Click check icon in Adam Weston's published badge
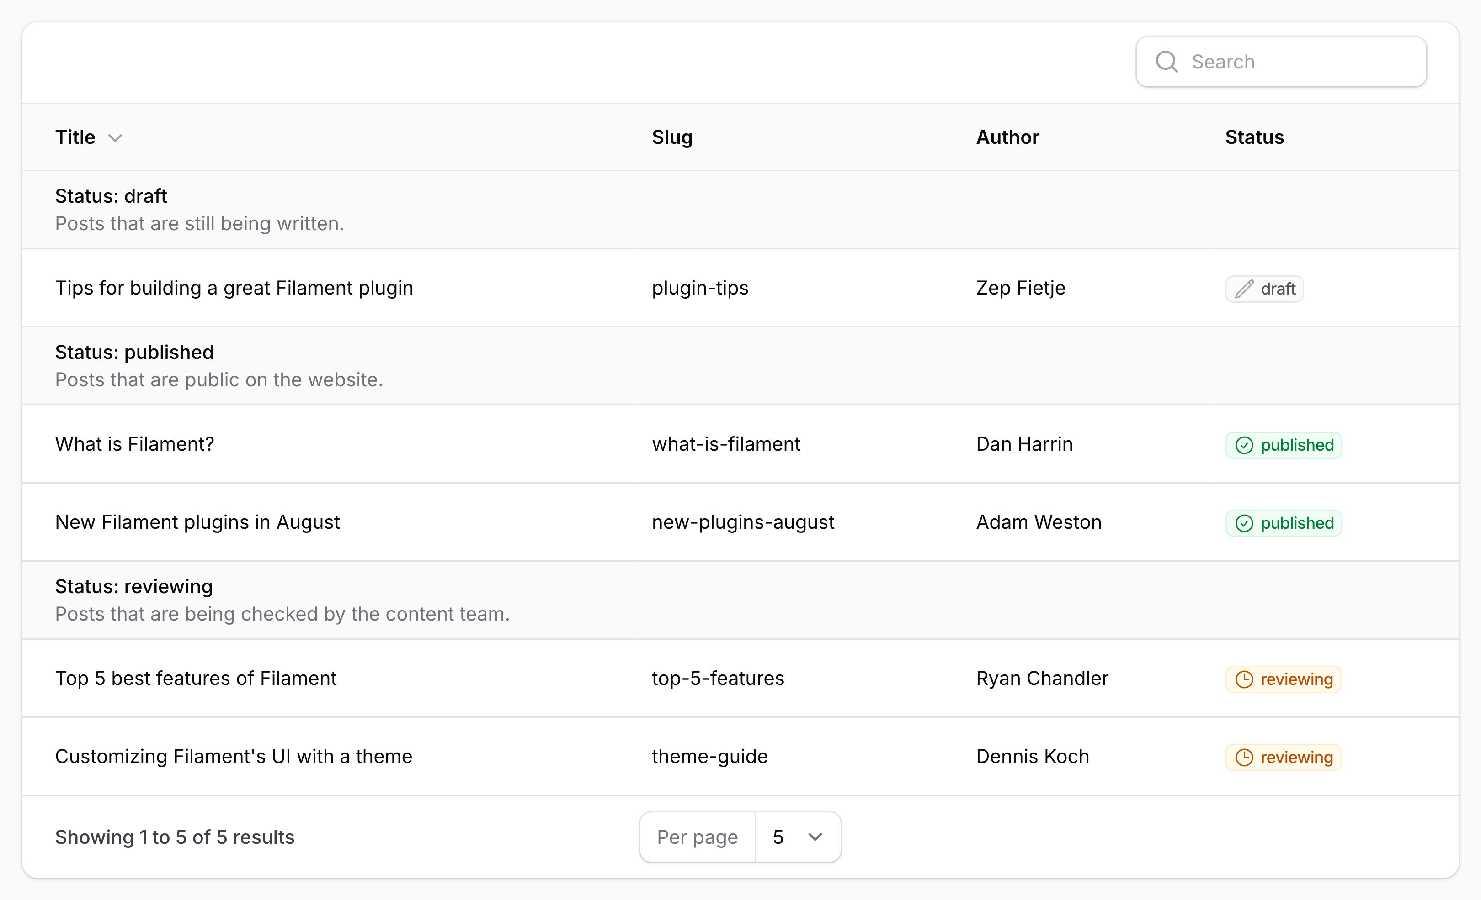1481x900 pixels. [x=1244, y=524]
